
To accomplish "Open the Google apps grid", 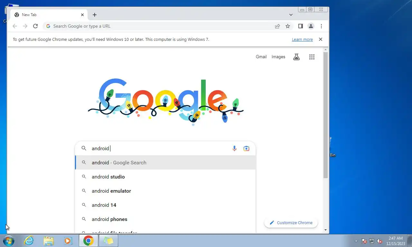I will point(312,57).
